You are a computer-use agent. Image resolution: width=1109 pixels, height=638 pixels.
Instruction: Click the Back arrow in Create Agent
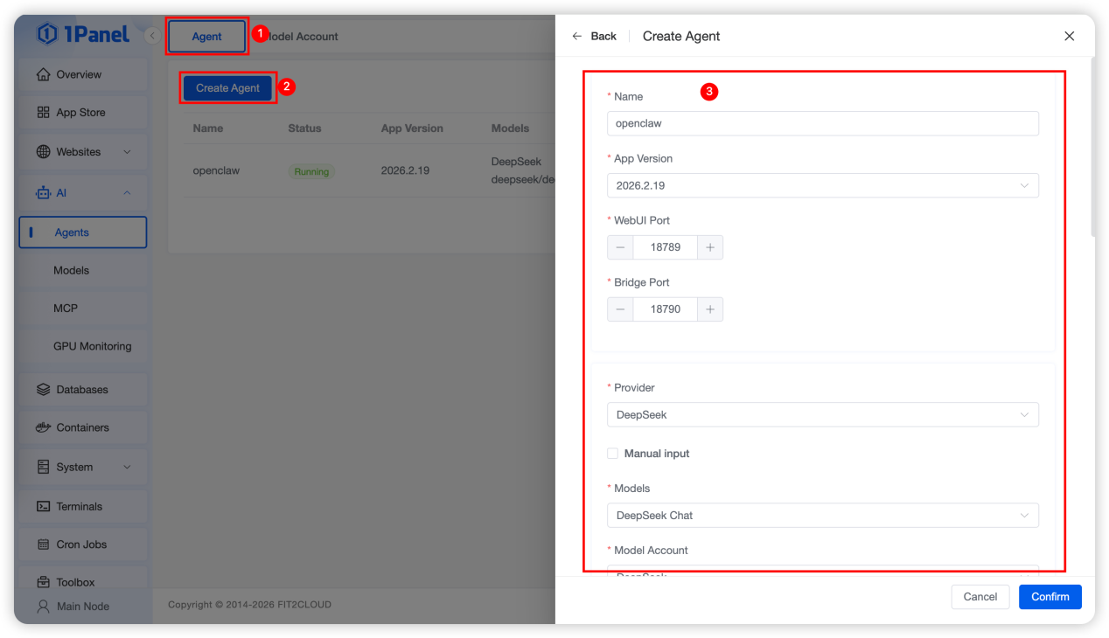pos(576,36)
